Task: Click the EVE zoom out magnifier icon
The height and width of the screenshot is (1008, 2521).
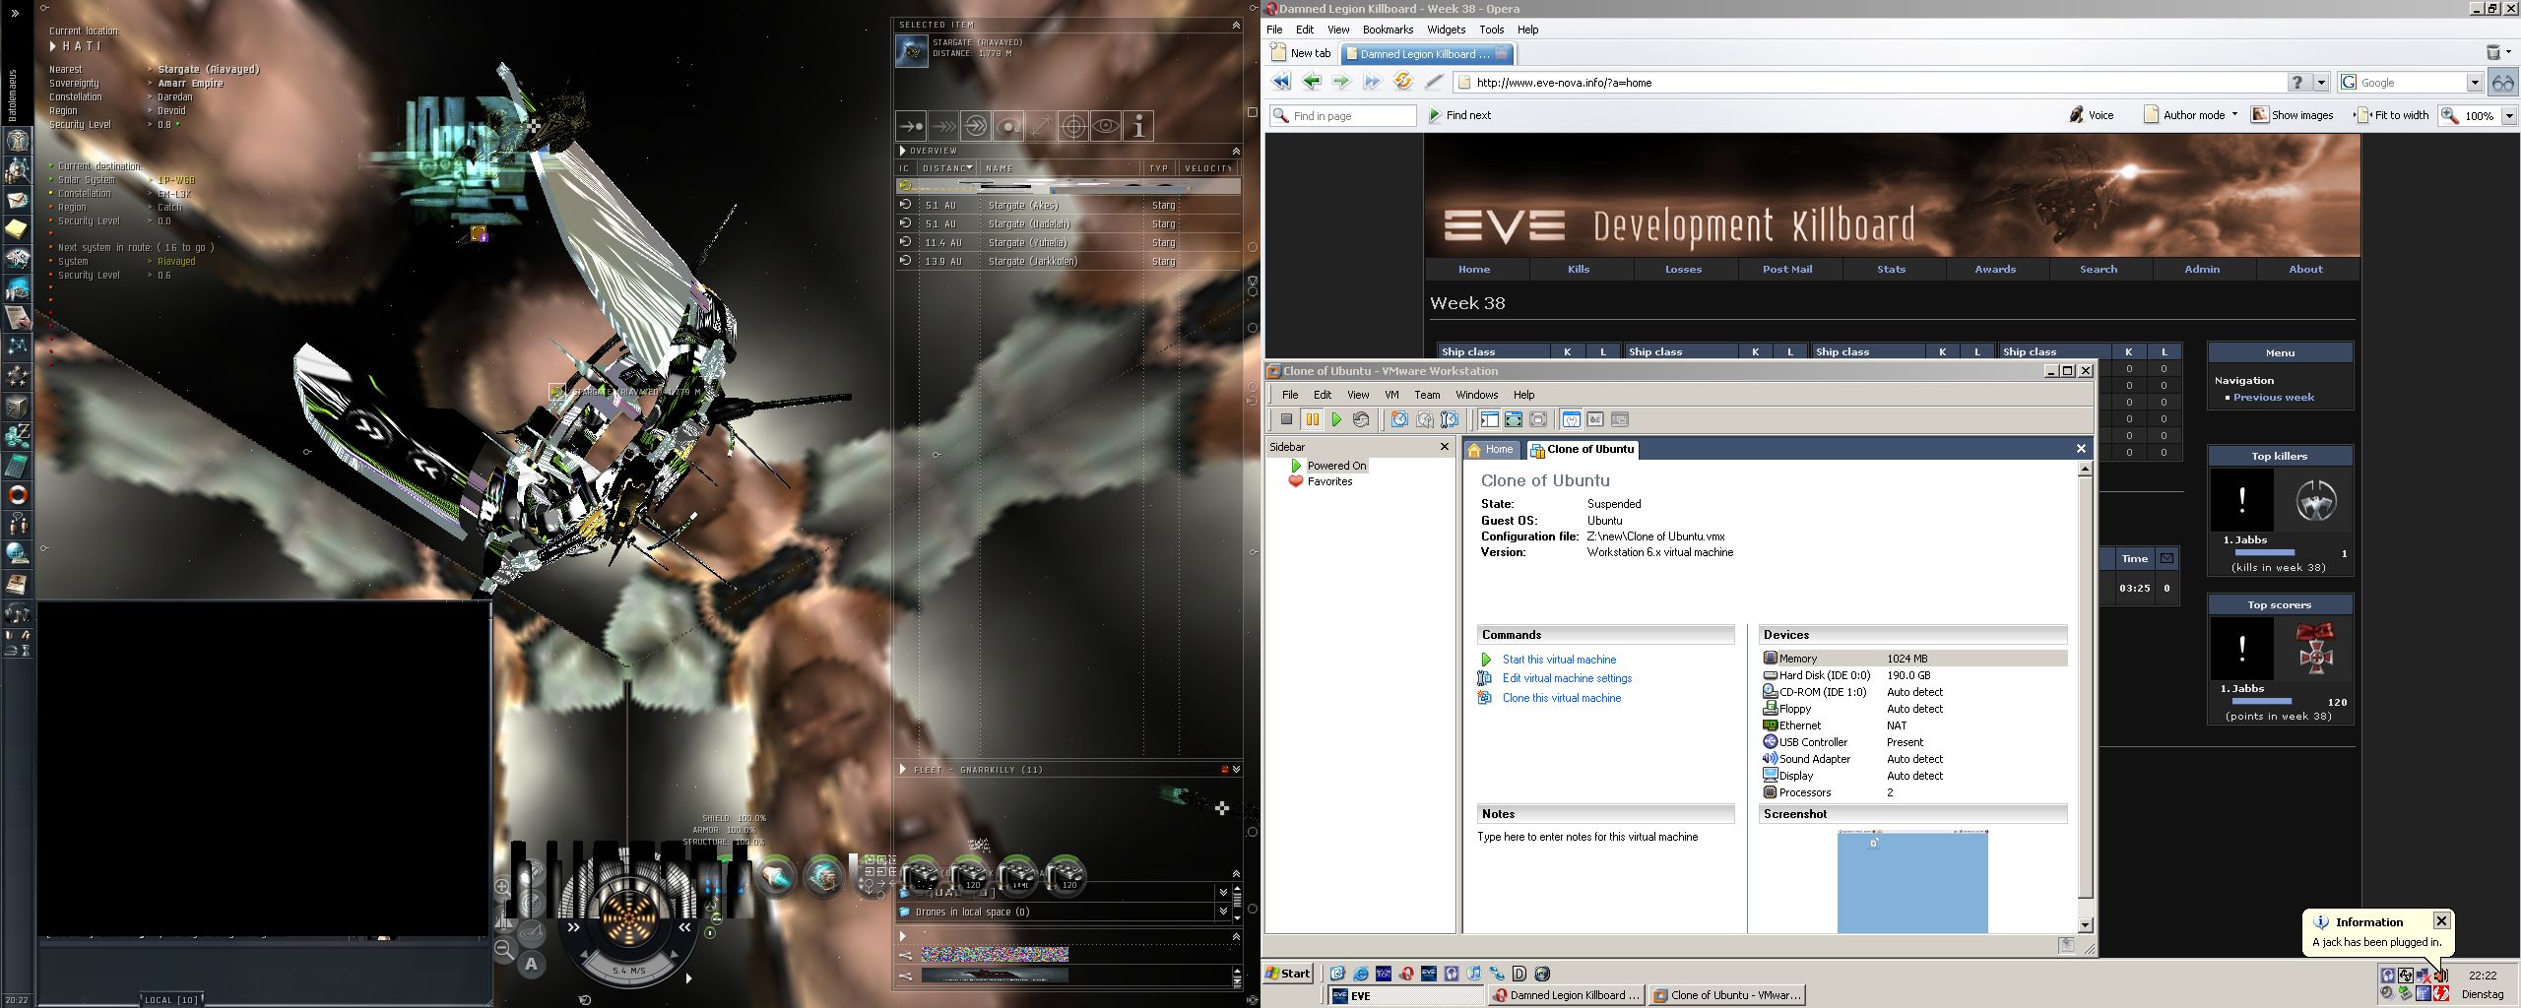Action: tap(503, 949)
